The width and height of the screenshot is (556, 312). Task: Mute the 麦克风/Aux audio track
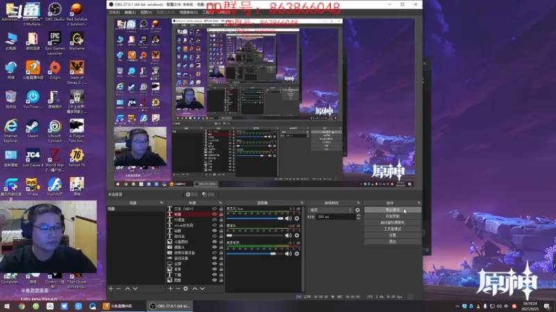coord(288,218)
